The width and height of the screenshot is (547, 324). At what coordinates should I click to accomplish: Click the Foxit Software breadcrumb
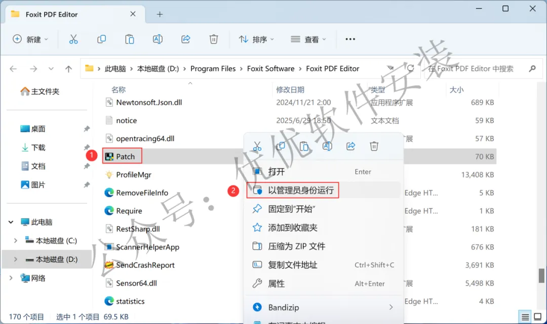tap(270, 69)
